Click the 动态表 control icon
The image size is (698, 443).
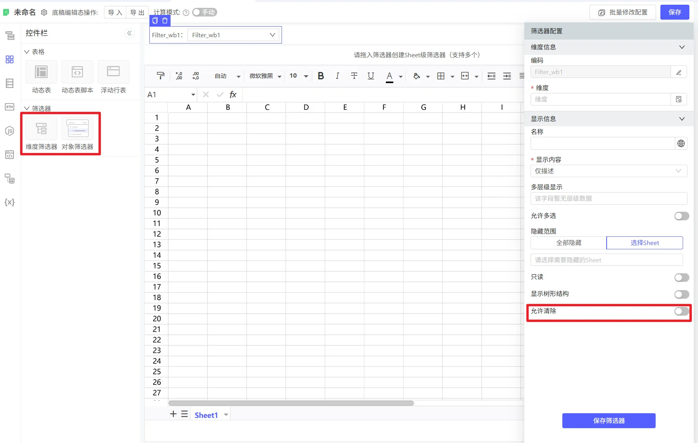(41, 72)
